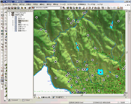Click the full extent view icon
The image size is (131, 104).
(x=2, y=15)
